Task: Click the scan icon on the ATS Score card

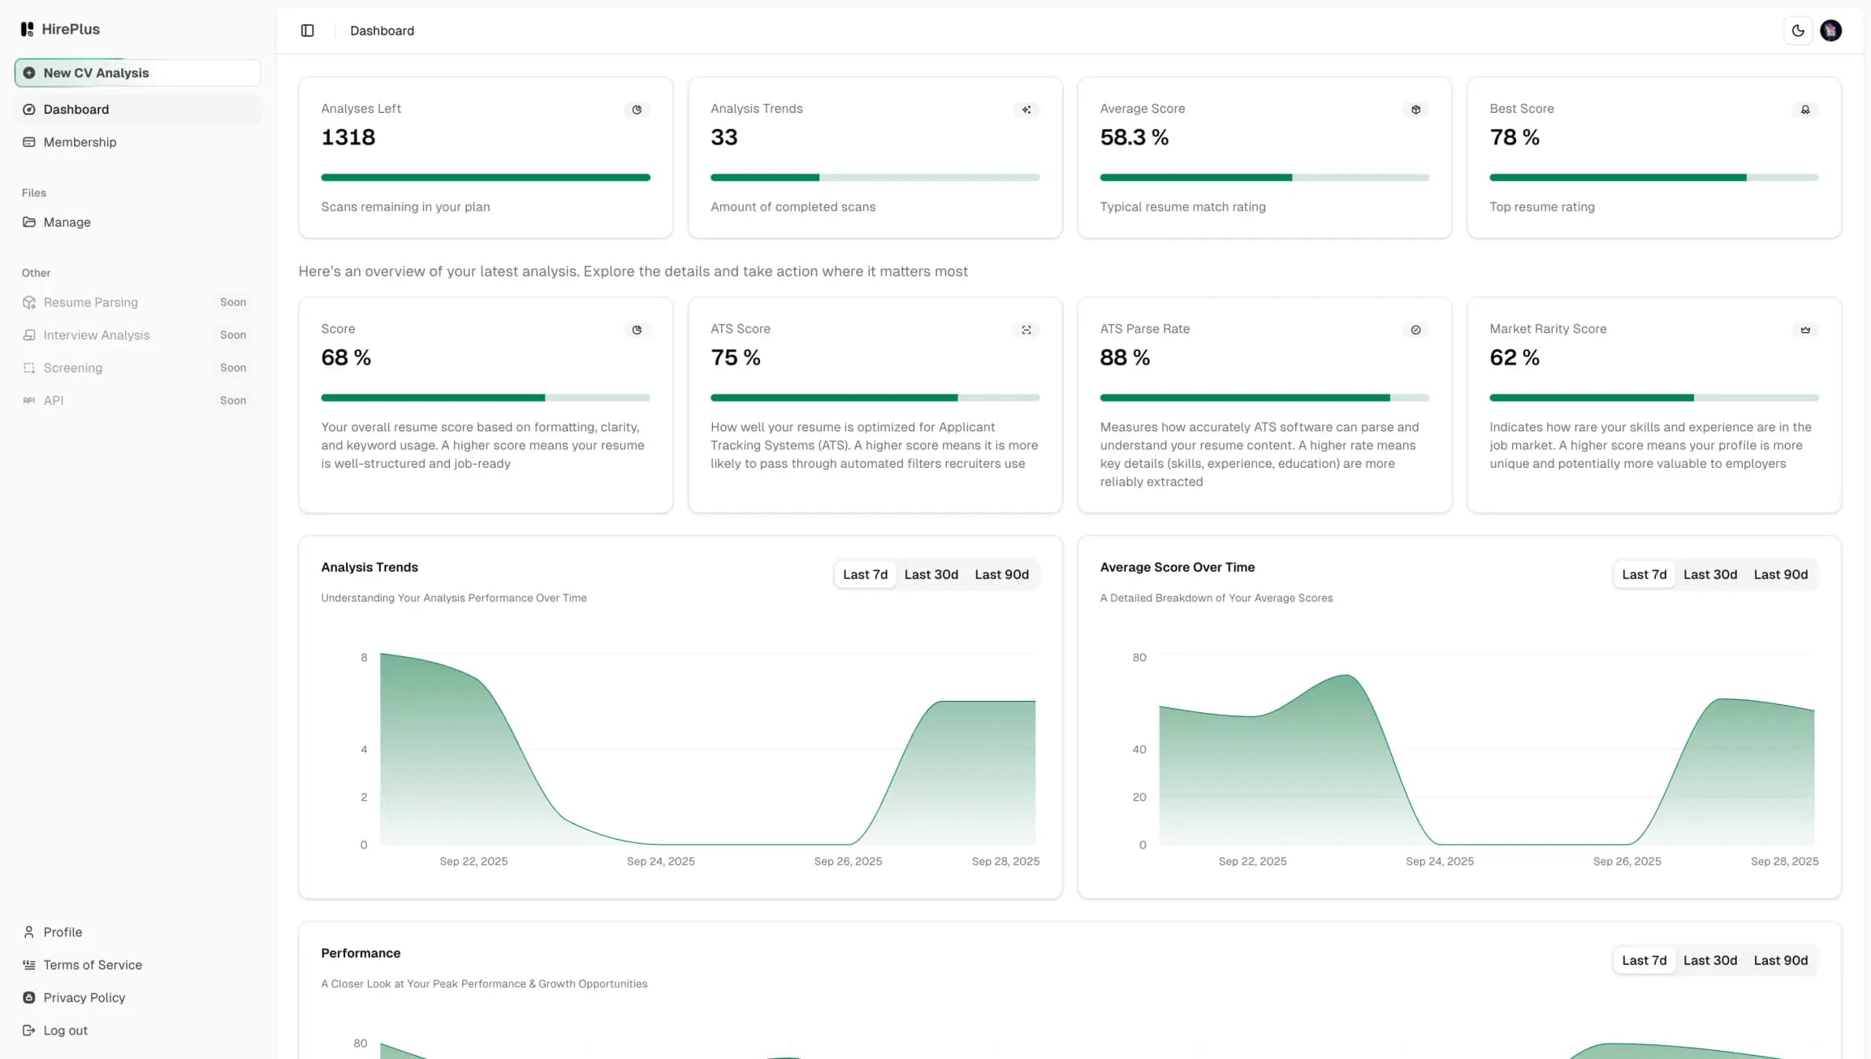Action: click(1026, 330)
